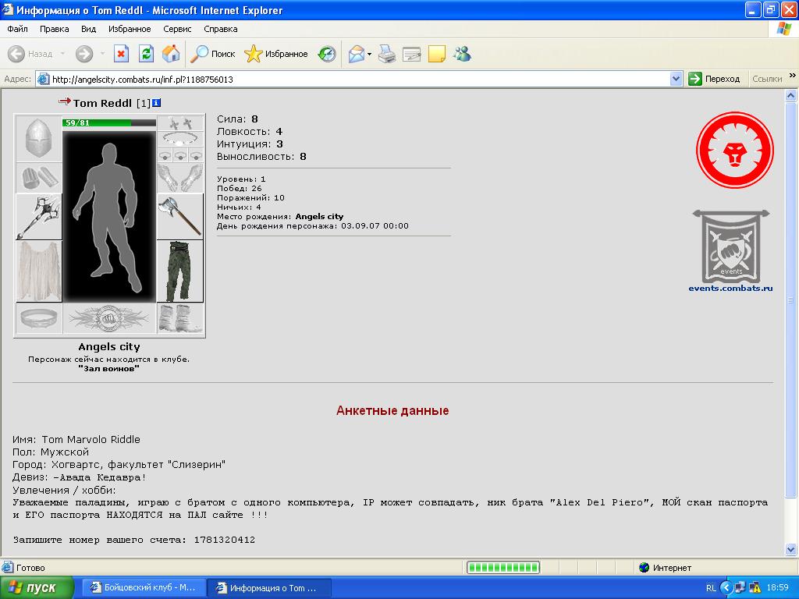Click the events banner shield image
The image size is (799, 599).
[x=731, y=246]
